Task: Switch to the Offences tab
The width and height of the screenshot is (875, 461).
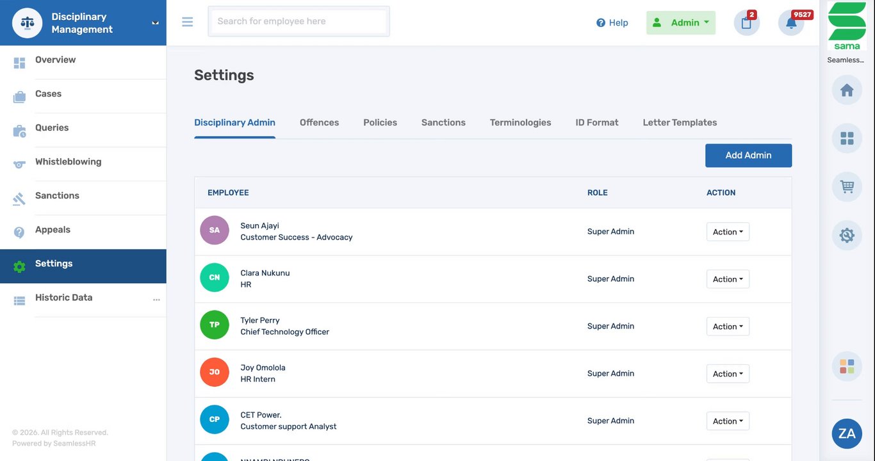Action: coord(319,122)
